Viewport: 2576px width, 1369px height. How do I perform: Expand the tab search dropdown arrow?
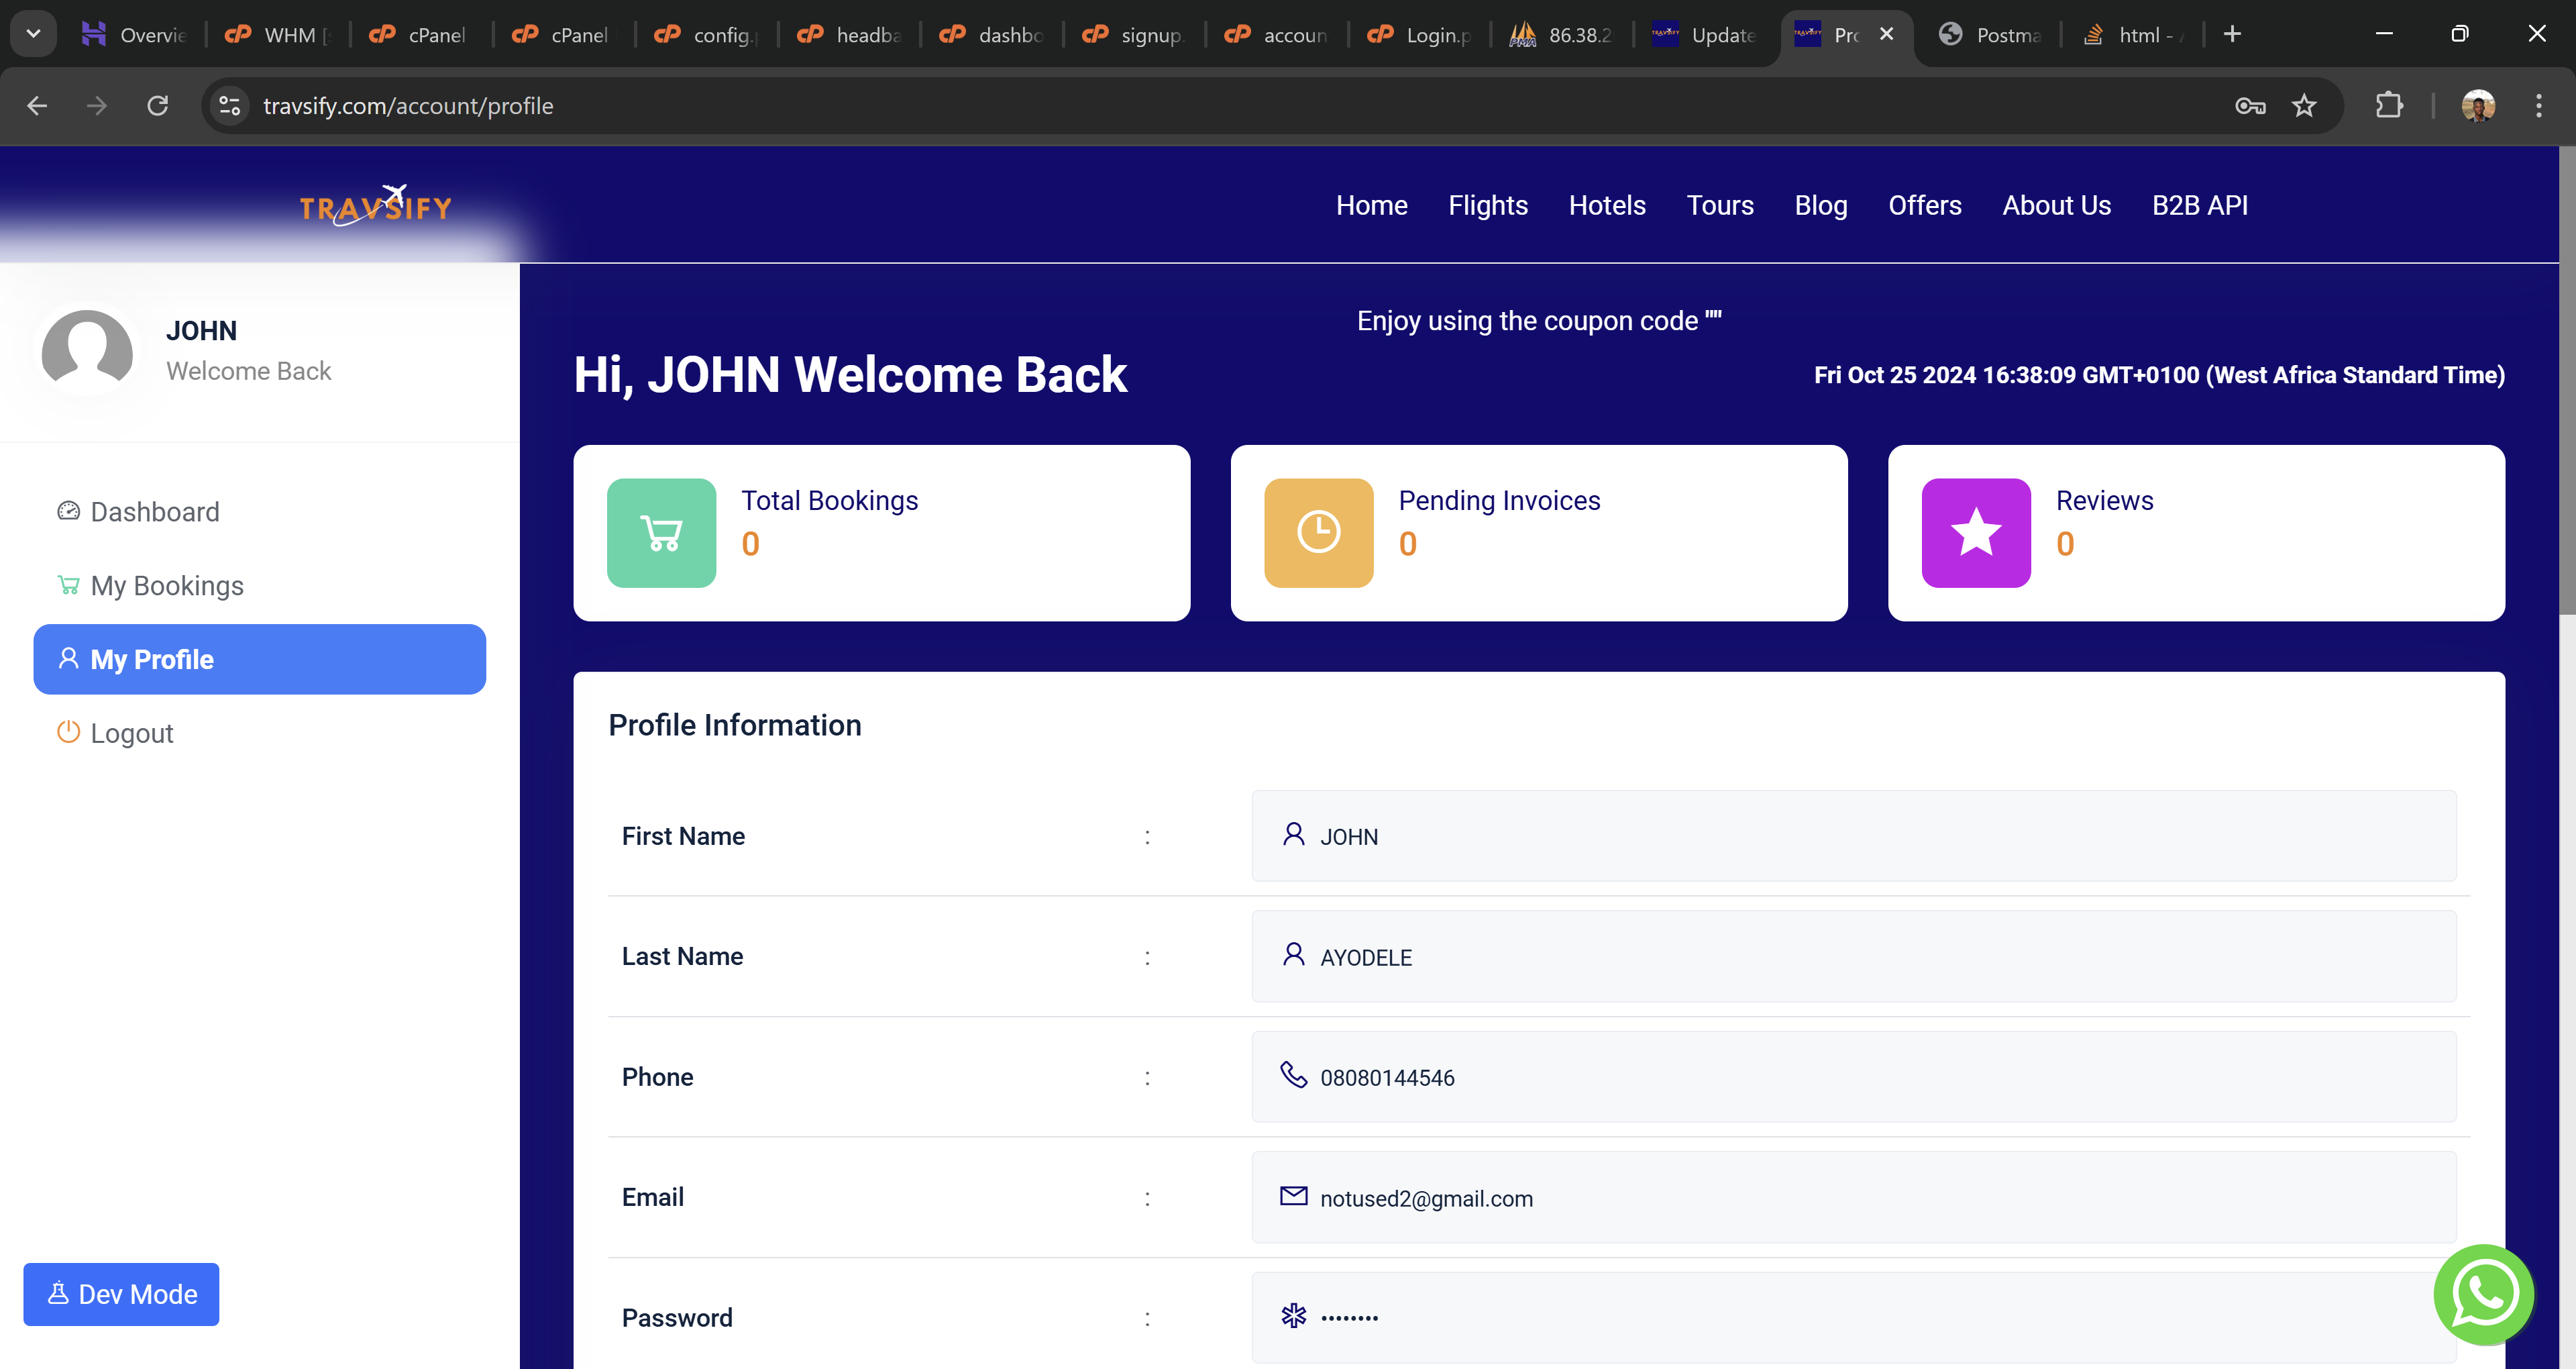[x=33, y=34]
